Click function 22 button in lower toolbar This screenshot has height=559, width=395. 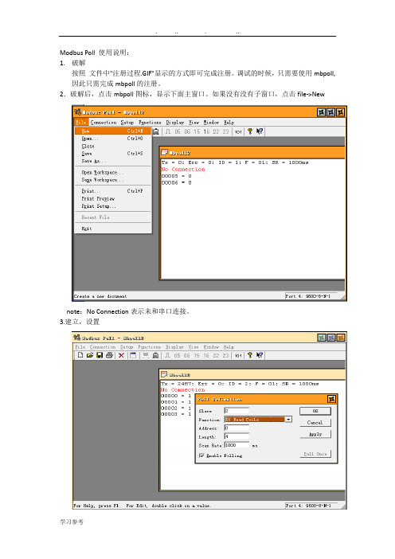coord(216,355)
